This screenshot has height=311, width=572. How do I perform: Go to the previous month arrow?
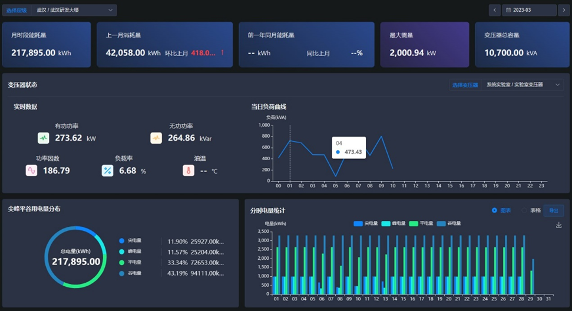[x=495, y=10]
